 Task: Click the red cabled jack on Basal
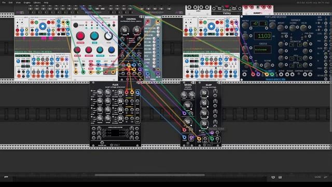tap(184, 130)
